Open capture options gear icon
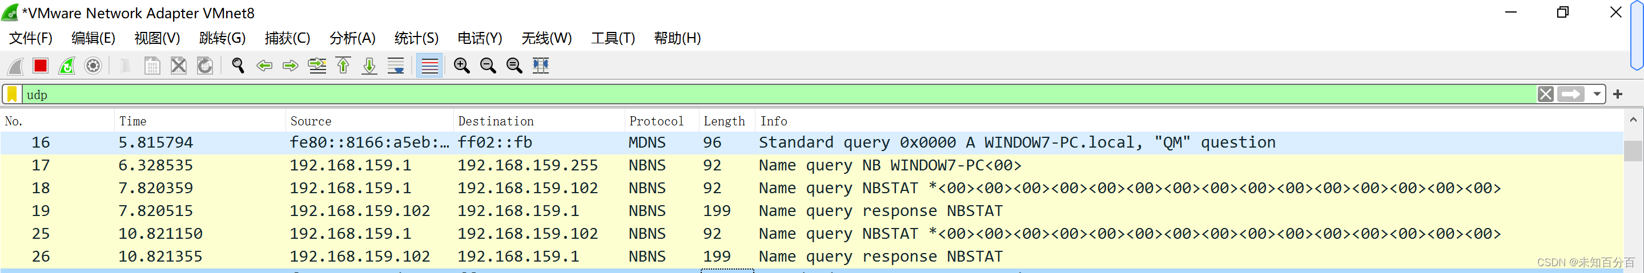Image resolution: width=1644 pixels, height=273 pixels. (x=93, y=66)
